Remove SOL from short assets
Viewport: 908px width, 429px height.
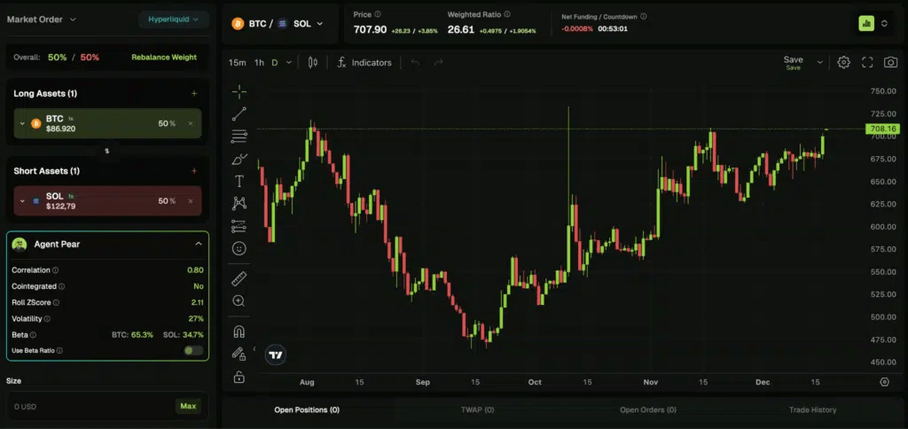click(191, 201)
